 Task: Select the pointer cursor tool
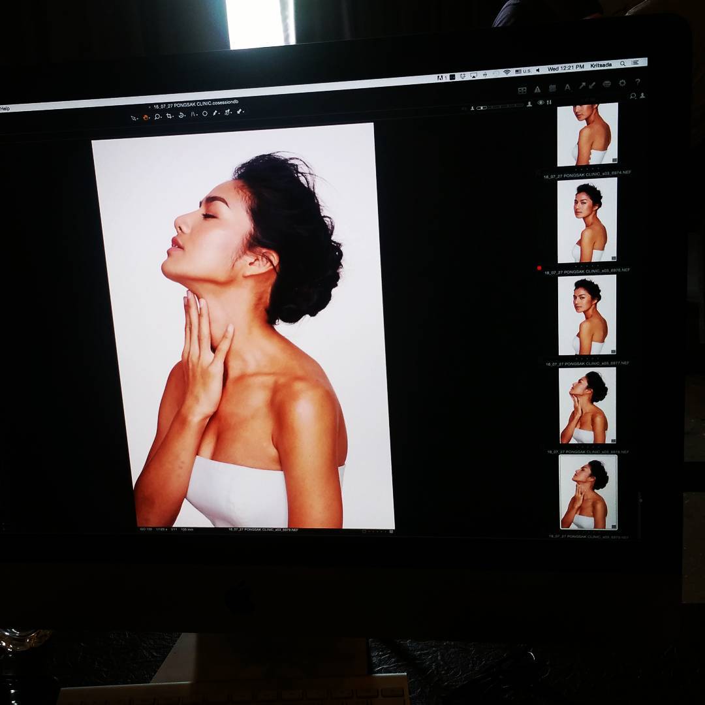(134, 118)
